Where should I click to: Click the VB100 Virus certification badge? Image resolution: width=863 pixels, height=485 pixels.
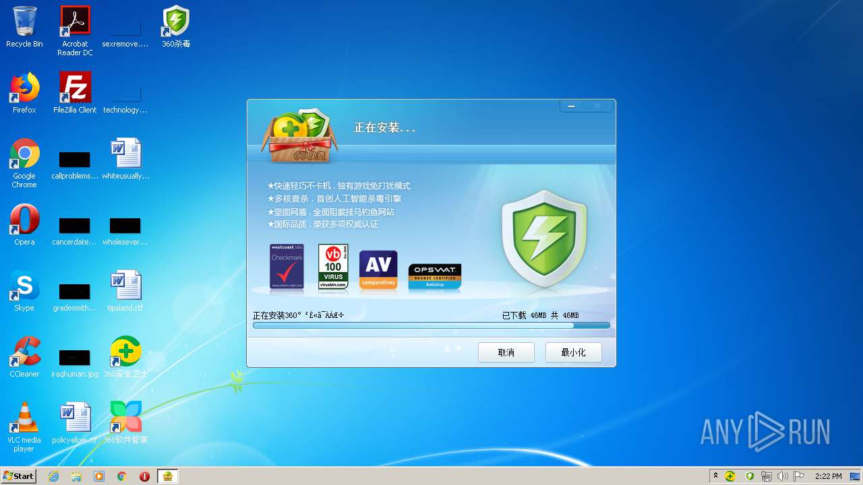click(333, 267)
